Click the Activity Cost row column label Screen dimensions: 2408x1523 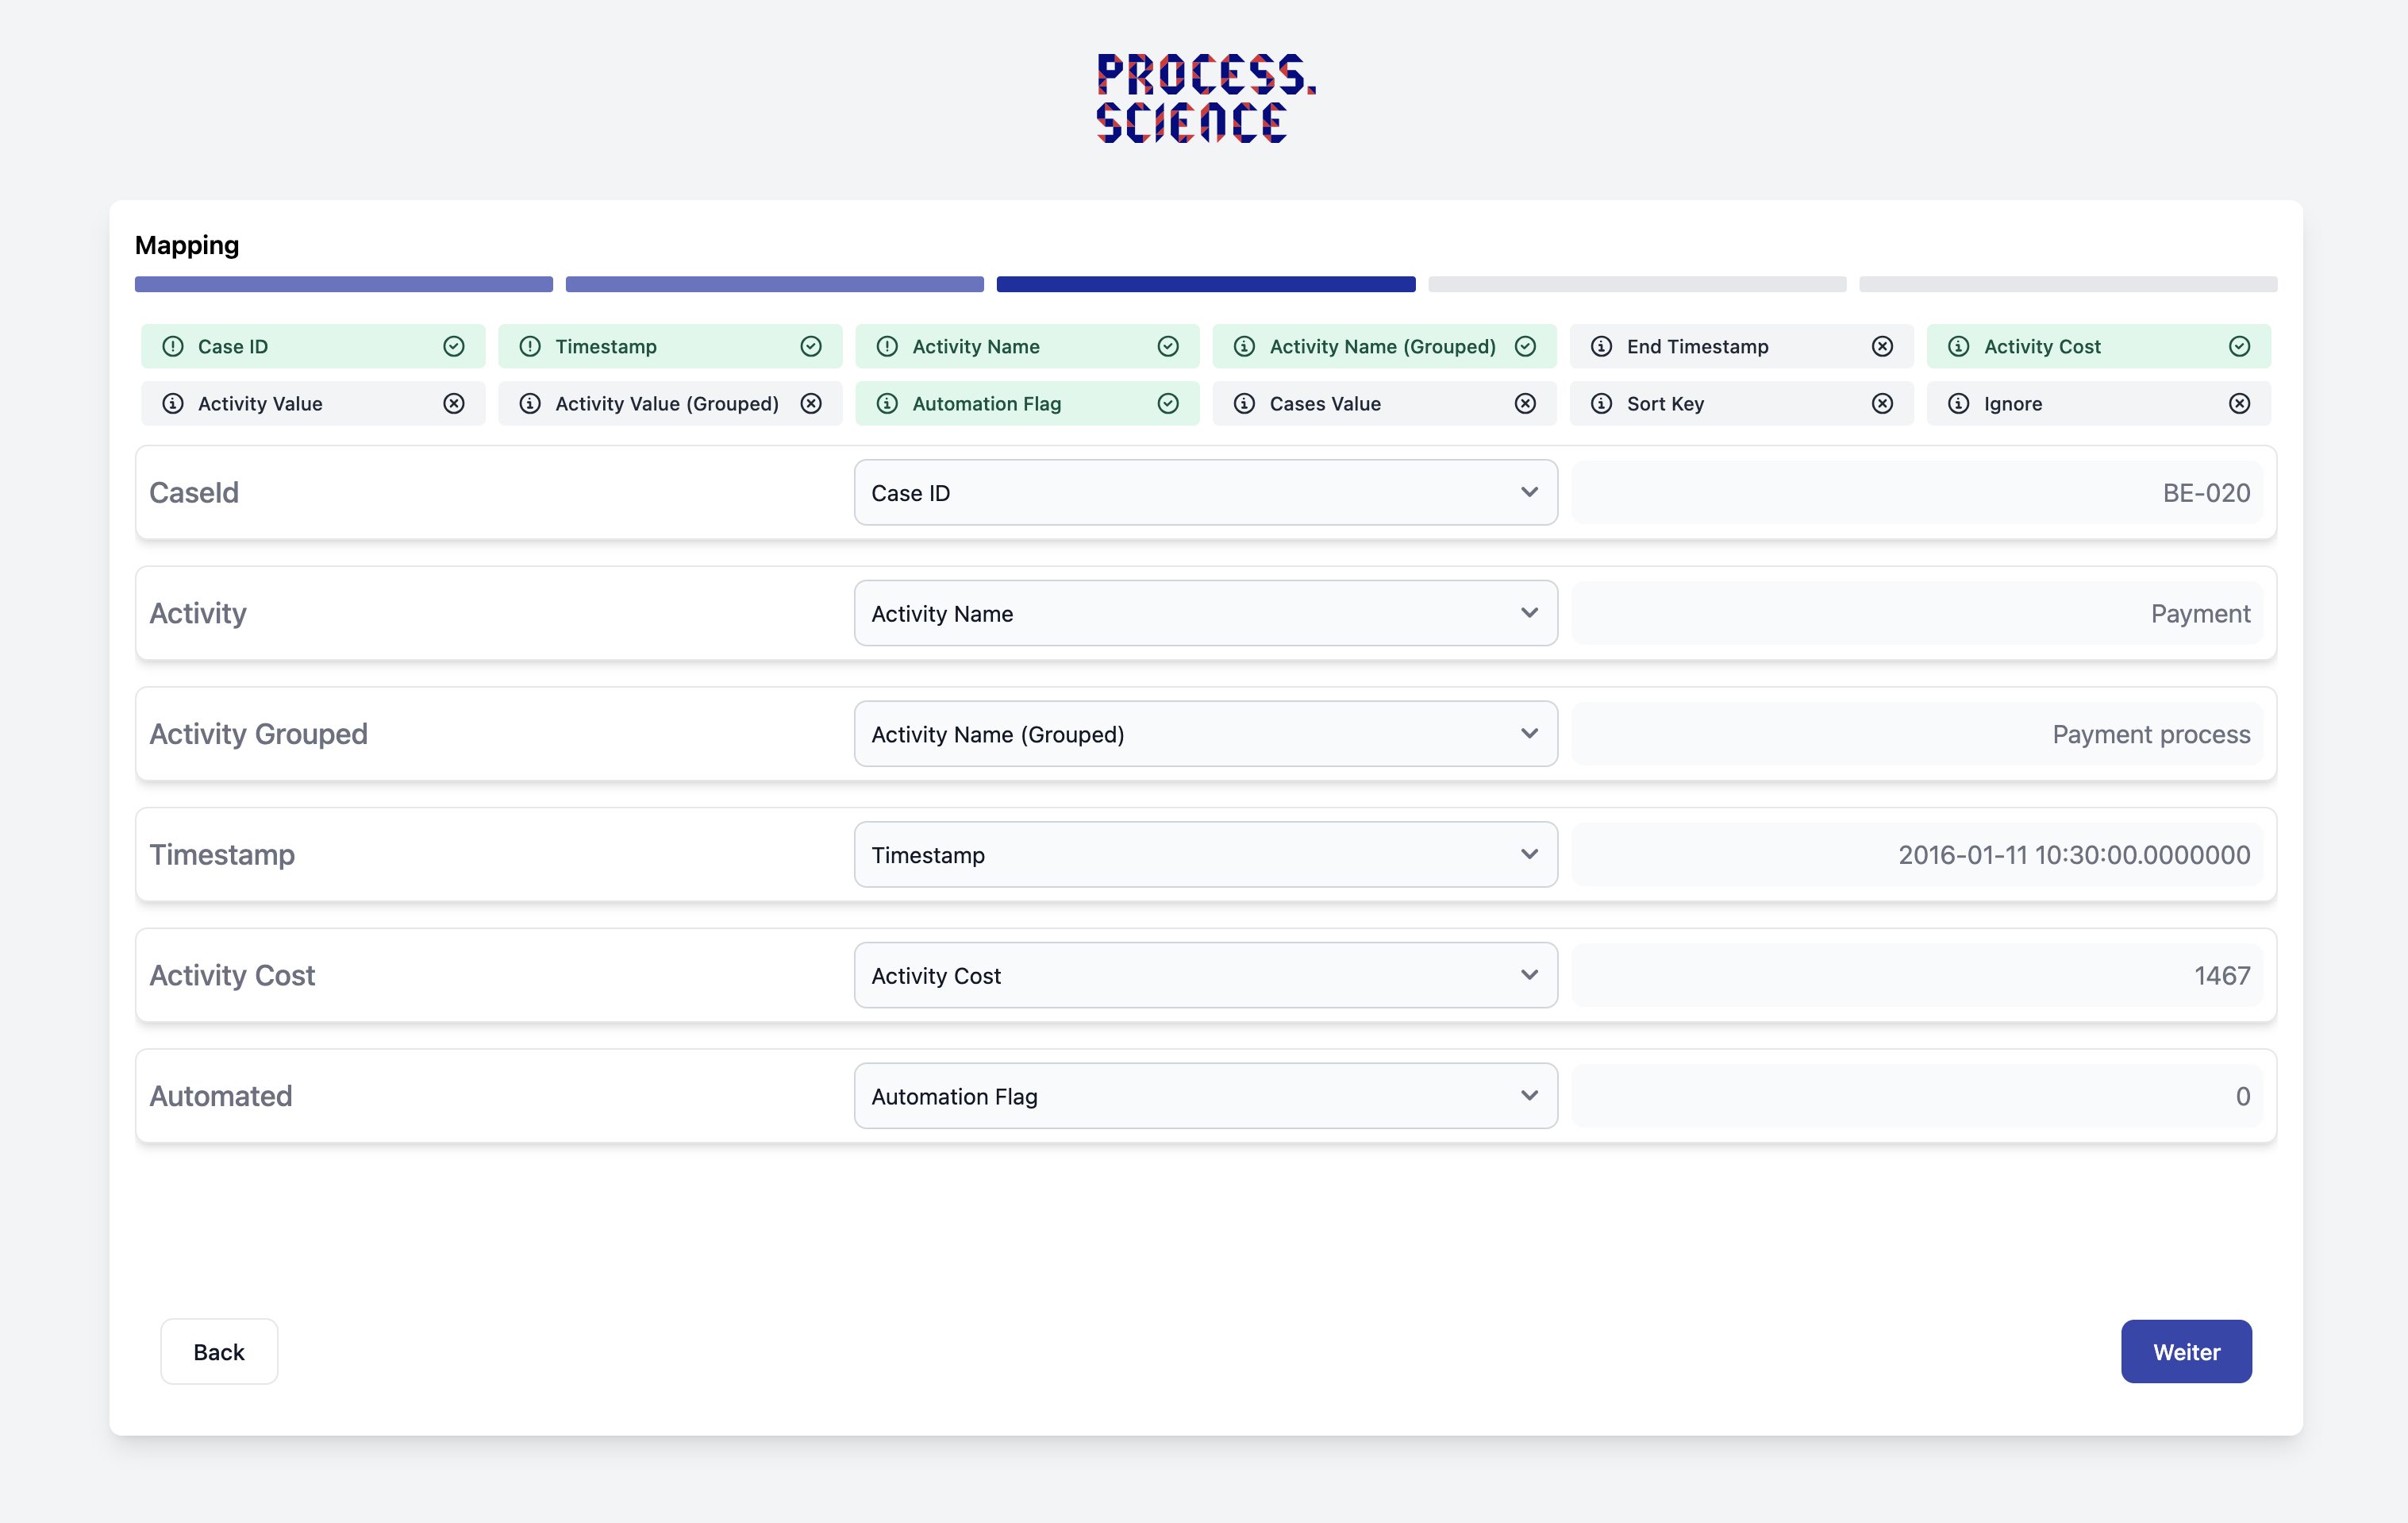(x=232, y=974)
